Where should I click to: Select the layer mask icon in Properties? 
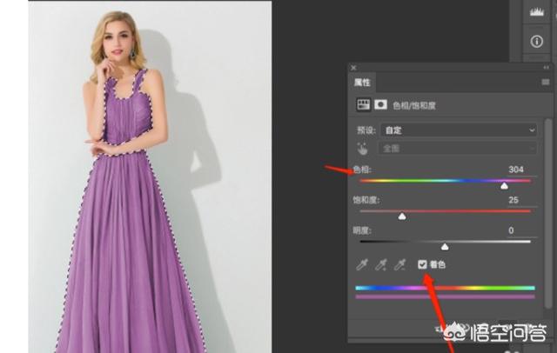[380, 104]
